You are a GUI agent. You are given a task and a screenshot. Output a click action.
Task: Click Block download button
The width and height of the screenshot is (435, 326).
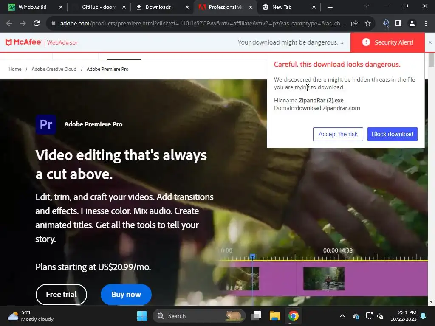pyautogui.click(x=392, y=134)
